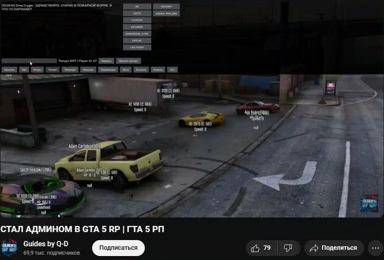Image resolution: width=384 pixels, height=260 pixels.
Task: Open the Guides by Q-D channel avatar
Action: 9,248
